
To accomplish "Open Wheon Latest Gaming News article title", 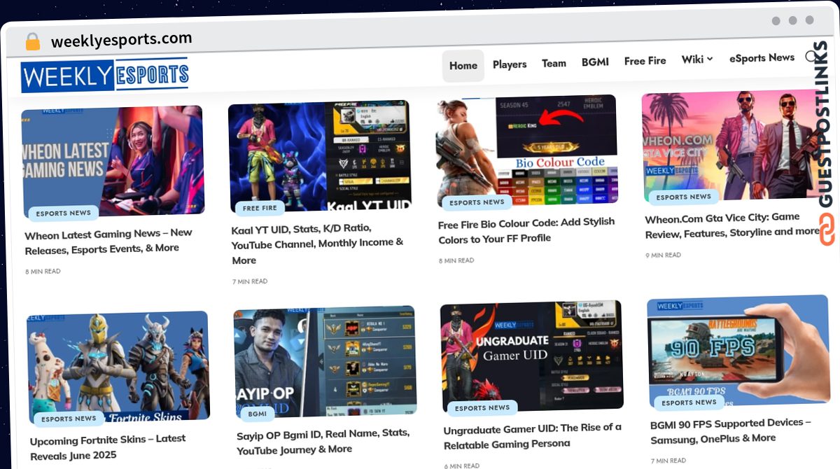I will [x=108, y=241].
